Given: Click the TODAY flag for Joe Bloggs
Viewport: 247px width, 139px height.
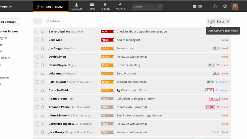Looking at the screenshot, I should point(107,48).
